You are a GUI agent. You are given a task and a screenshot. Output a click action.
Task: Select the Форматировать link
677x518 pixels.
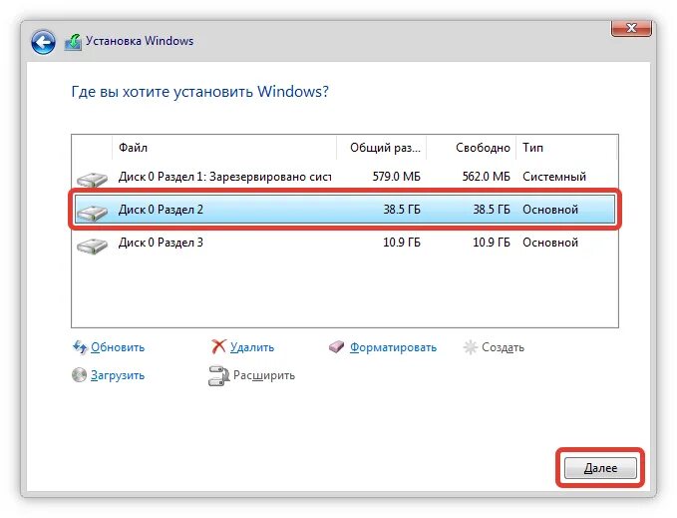pos(393,347)
